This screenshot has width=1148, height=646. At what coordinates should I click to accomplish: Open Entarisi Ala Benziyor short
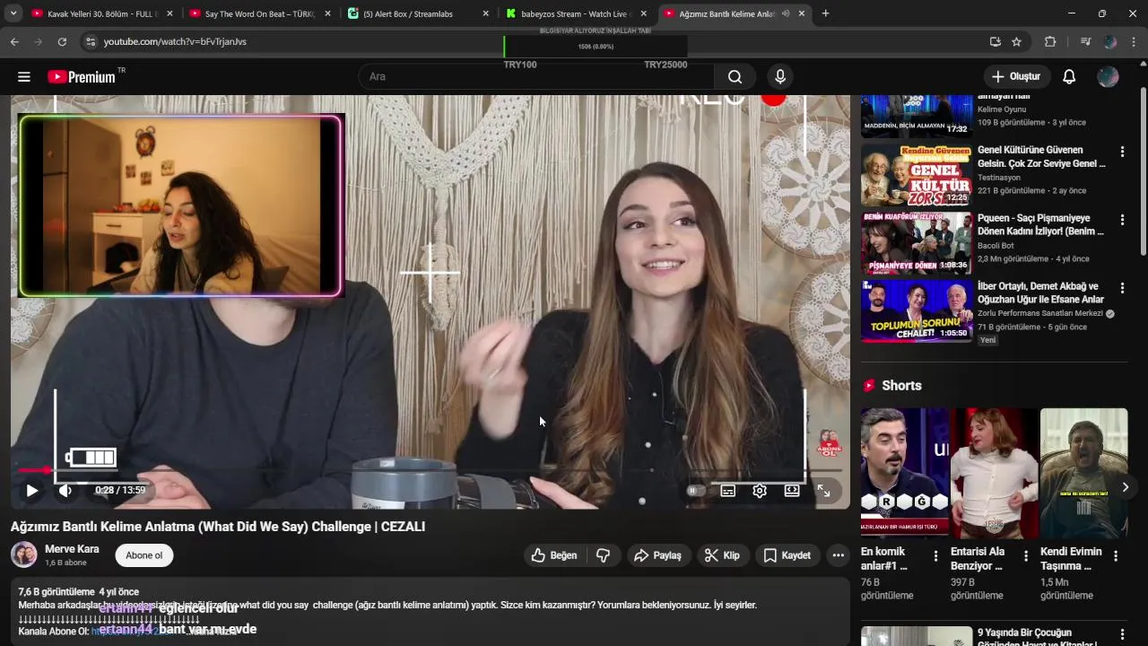coord(995,473)
